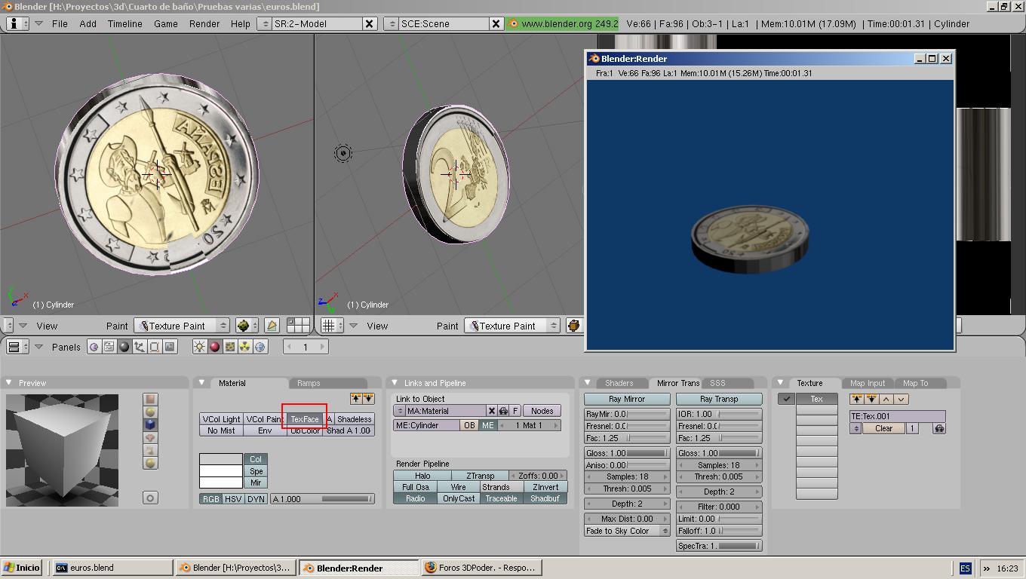Click the Col color swatch

click(x=221, y=459)
